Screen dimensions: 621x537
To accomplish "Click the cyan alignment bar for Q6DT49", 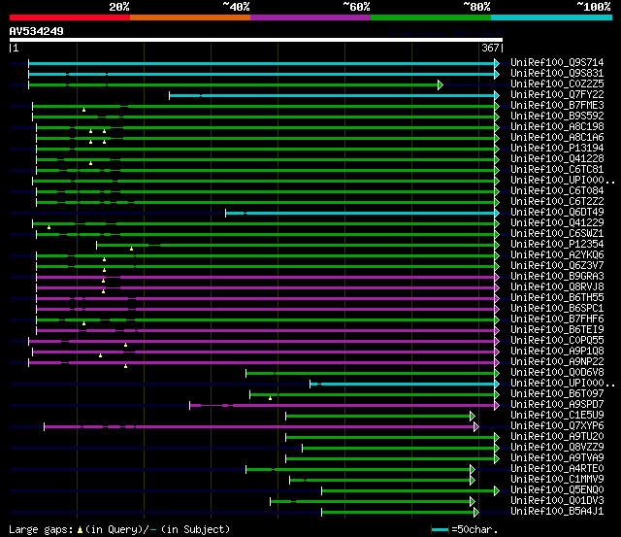I will [x=360, y=214].
